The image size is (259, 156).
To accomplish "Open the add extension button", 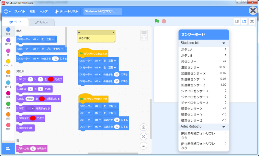I will (x=8, y=149).
